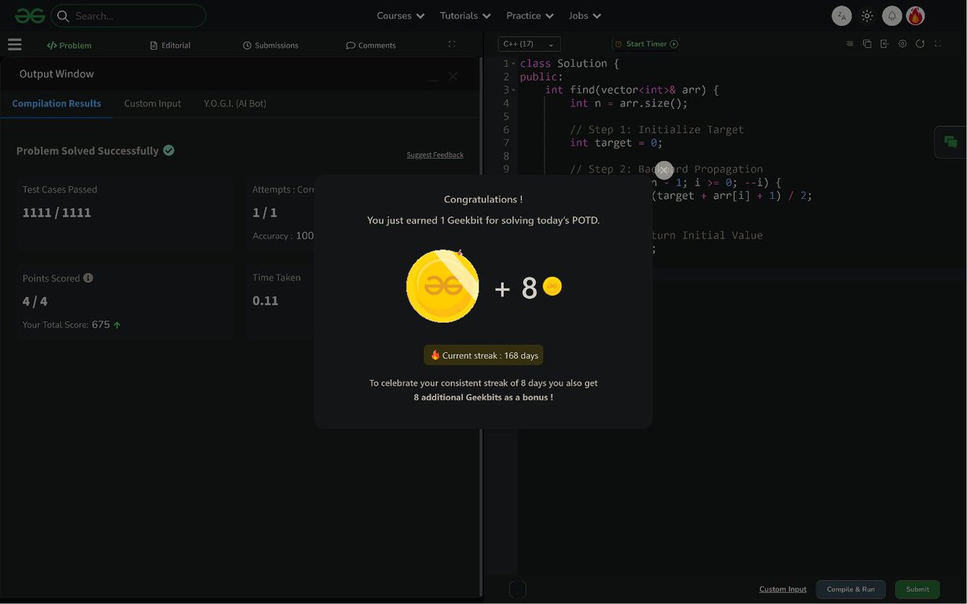Viewport: 967px width, 604px height.
Task: Select the Custom Input tab in Output Window
Action: (x=152, y=103)
